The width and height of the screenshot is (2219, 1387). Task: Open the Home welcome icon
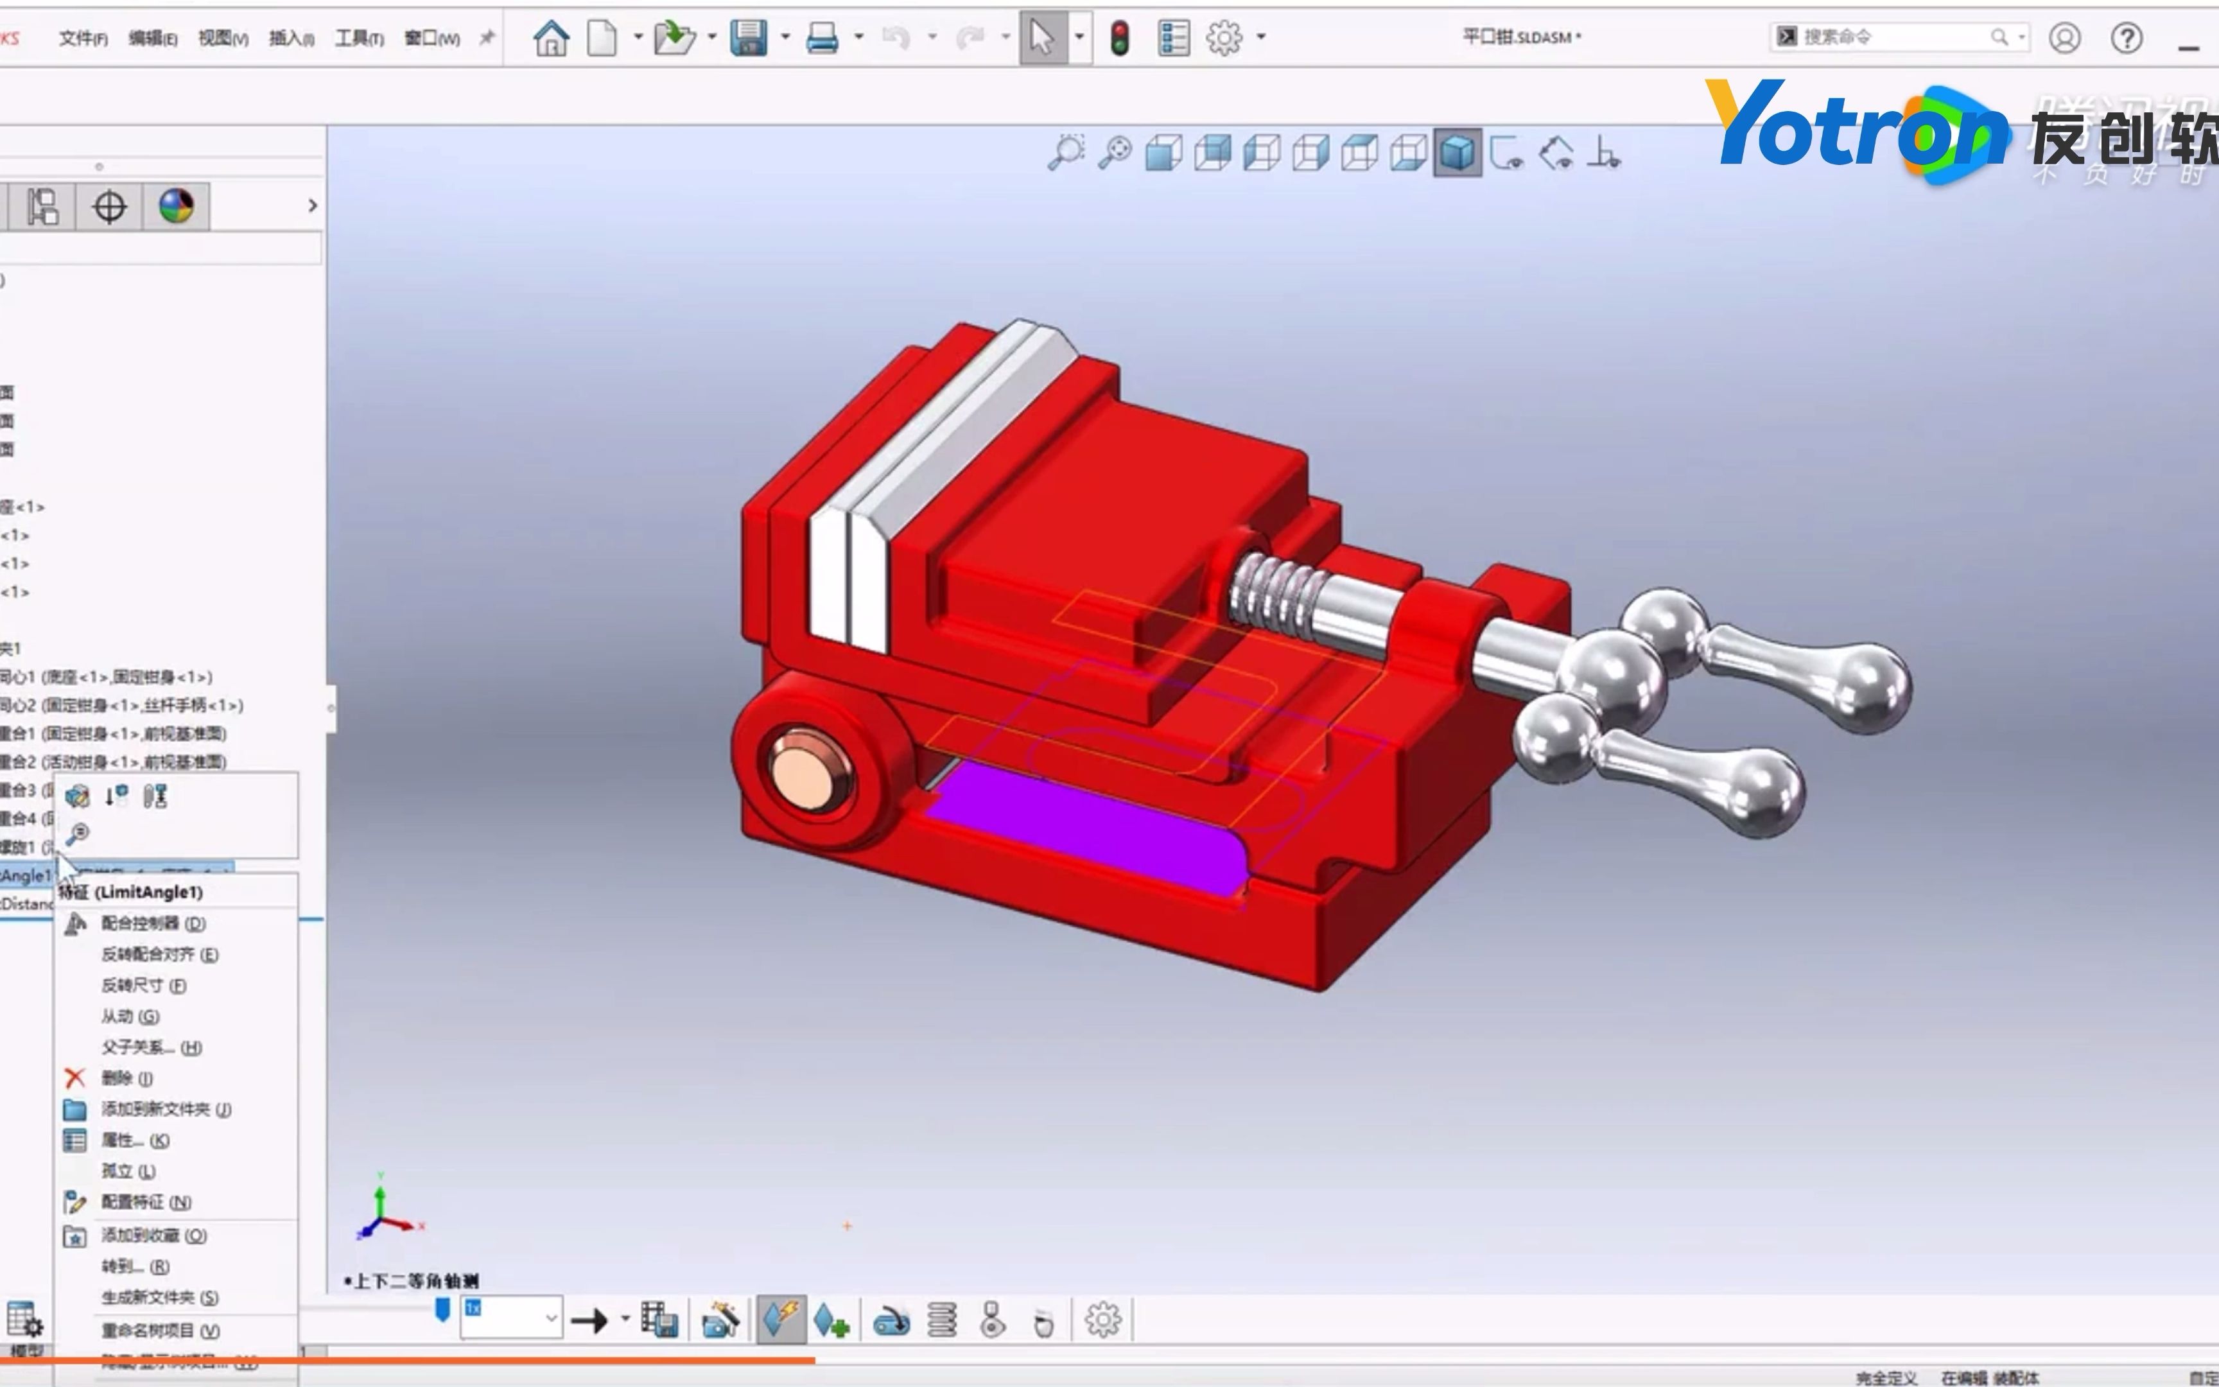click(551, 38)
